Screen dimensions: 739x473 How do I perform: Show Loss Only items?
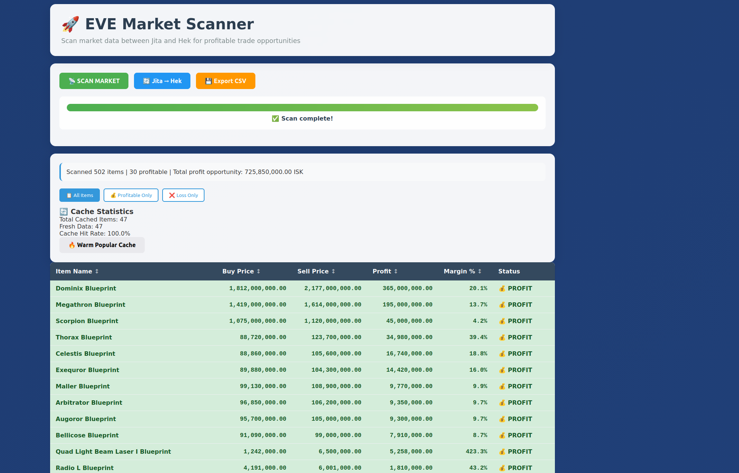(x=183, y=195)
